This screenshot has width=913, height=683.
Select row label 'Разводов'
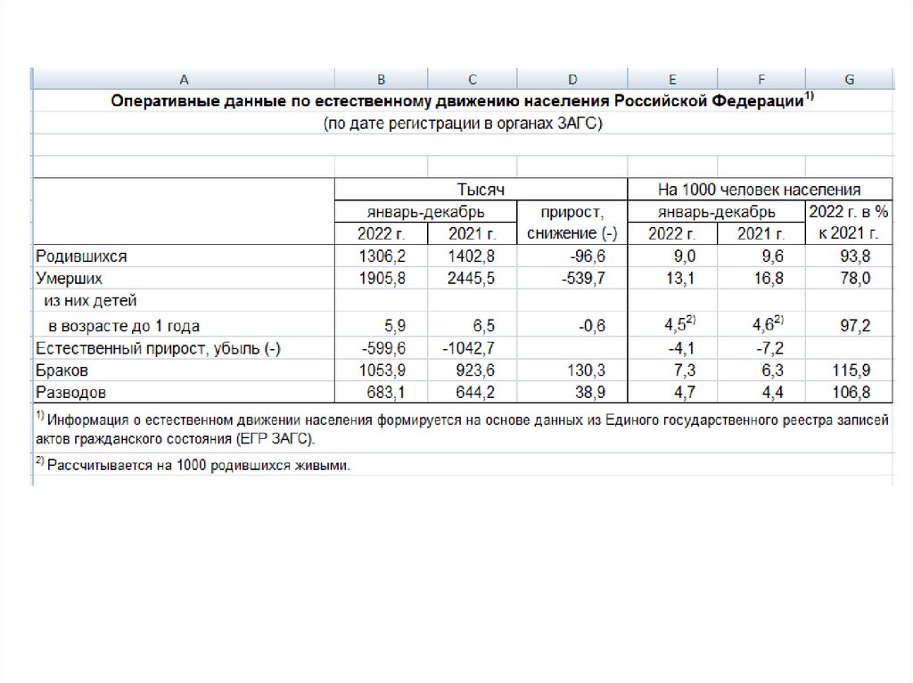tap(70, 393)
